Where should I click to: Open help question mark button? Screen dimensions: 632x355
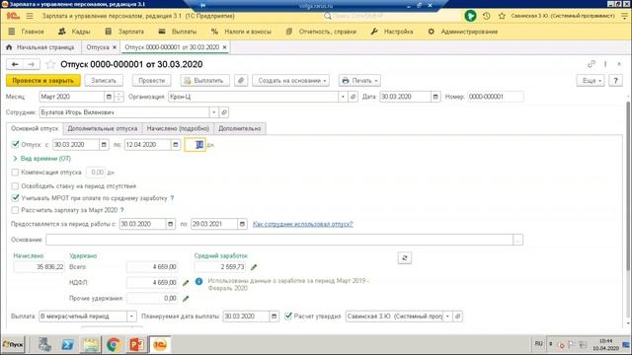[x=615, y=81]
